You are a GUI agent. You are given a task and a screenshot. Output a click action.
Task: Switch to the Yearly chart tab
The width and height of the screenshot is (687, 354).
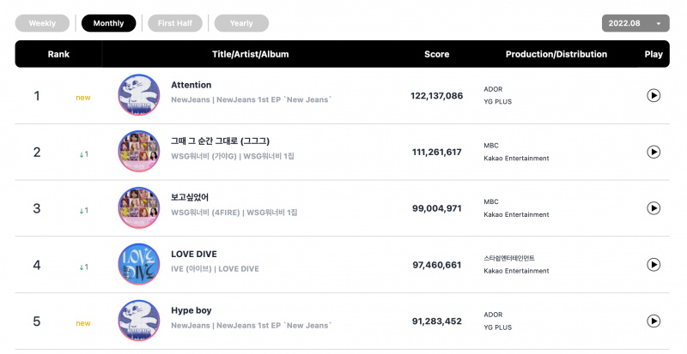241,23
